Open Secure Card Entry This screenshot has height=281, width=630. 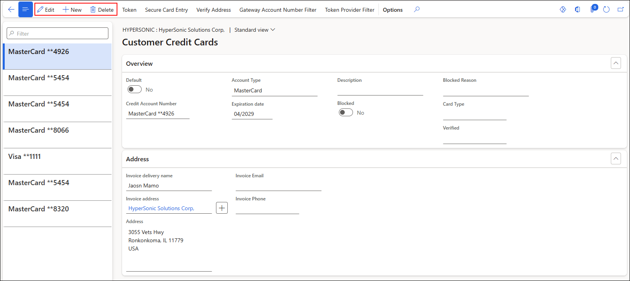click(x=166, y=10)
